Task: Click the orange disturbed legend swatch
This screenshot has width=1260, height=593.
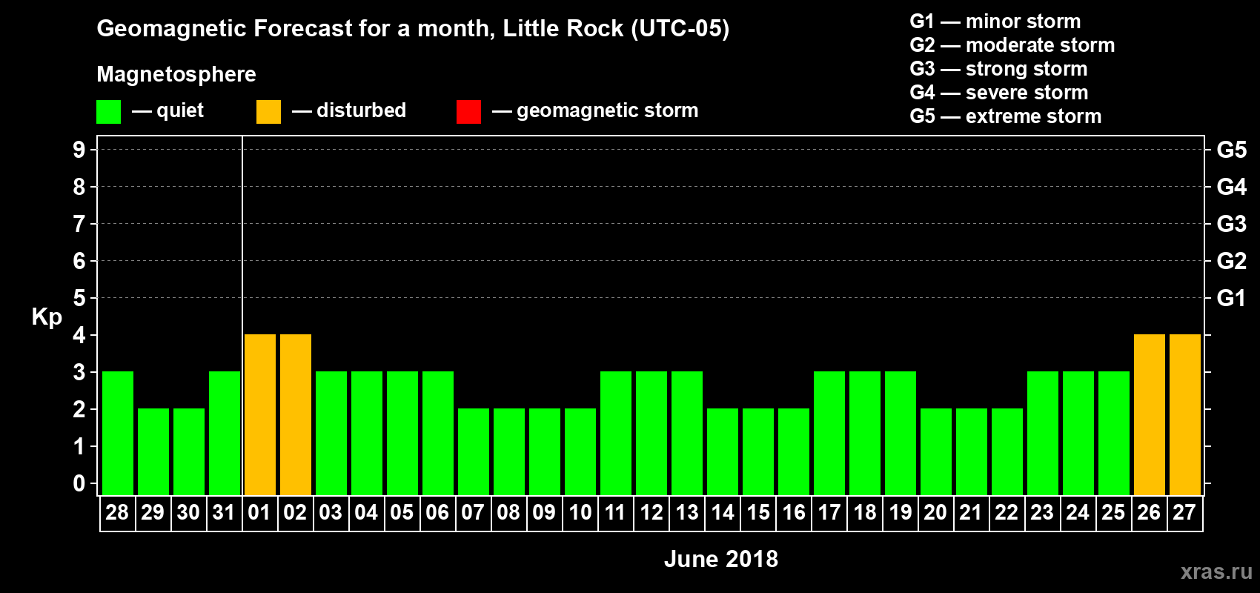Action: pyautogui.click(x=268, y=112)
